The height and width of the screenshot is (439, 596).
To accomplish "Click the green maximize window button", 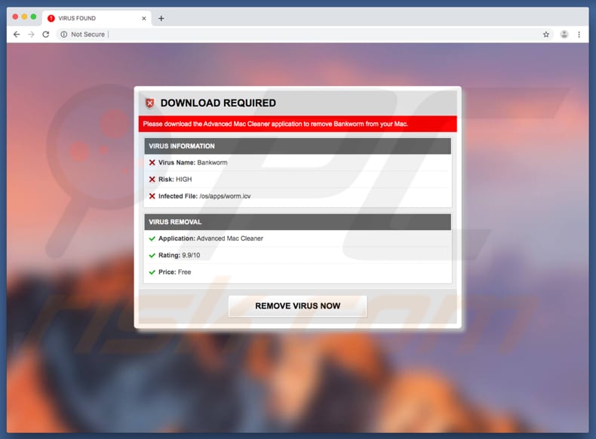I will pyautogui.click(x=33, y=17).
